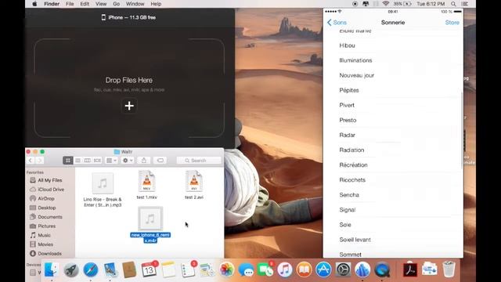
Task: Open Desktop in the Finder sidebar
Action: 46,208
